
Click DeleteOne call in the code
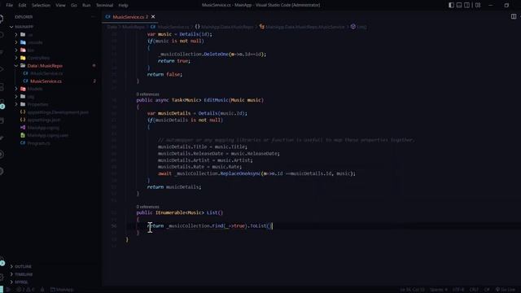216,55
